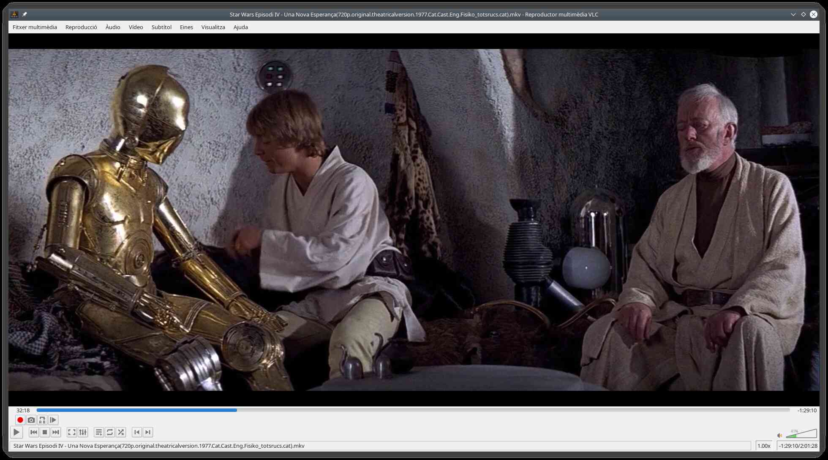Open the Àudio menu
Image resolution: width=828 pixels, height=460 pixels.
113,27
